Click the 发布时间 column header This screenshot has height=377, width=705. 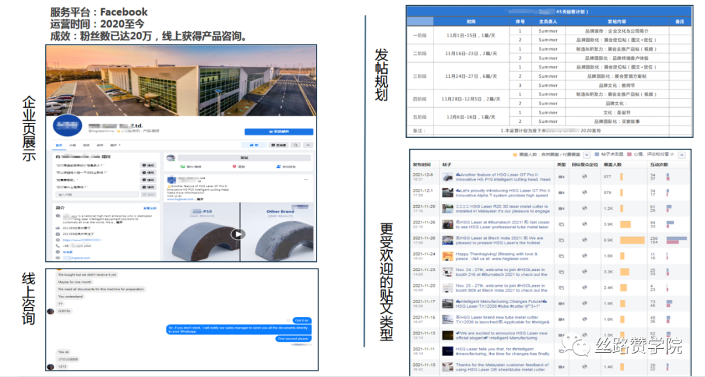(x=422, y=165)
